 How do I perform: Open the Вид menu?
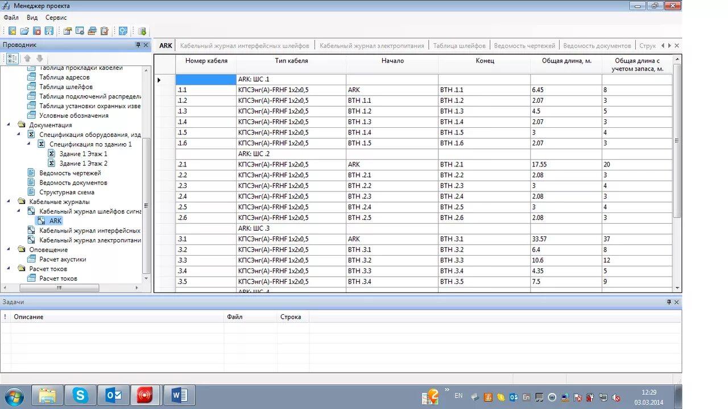tap(32, 18)
